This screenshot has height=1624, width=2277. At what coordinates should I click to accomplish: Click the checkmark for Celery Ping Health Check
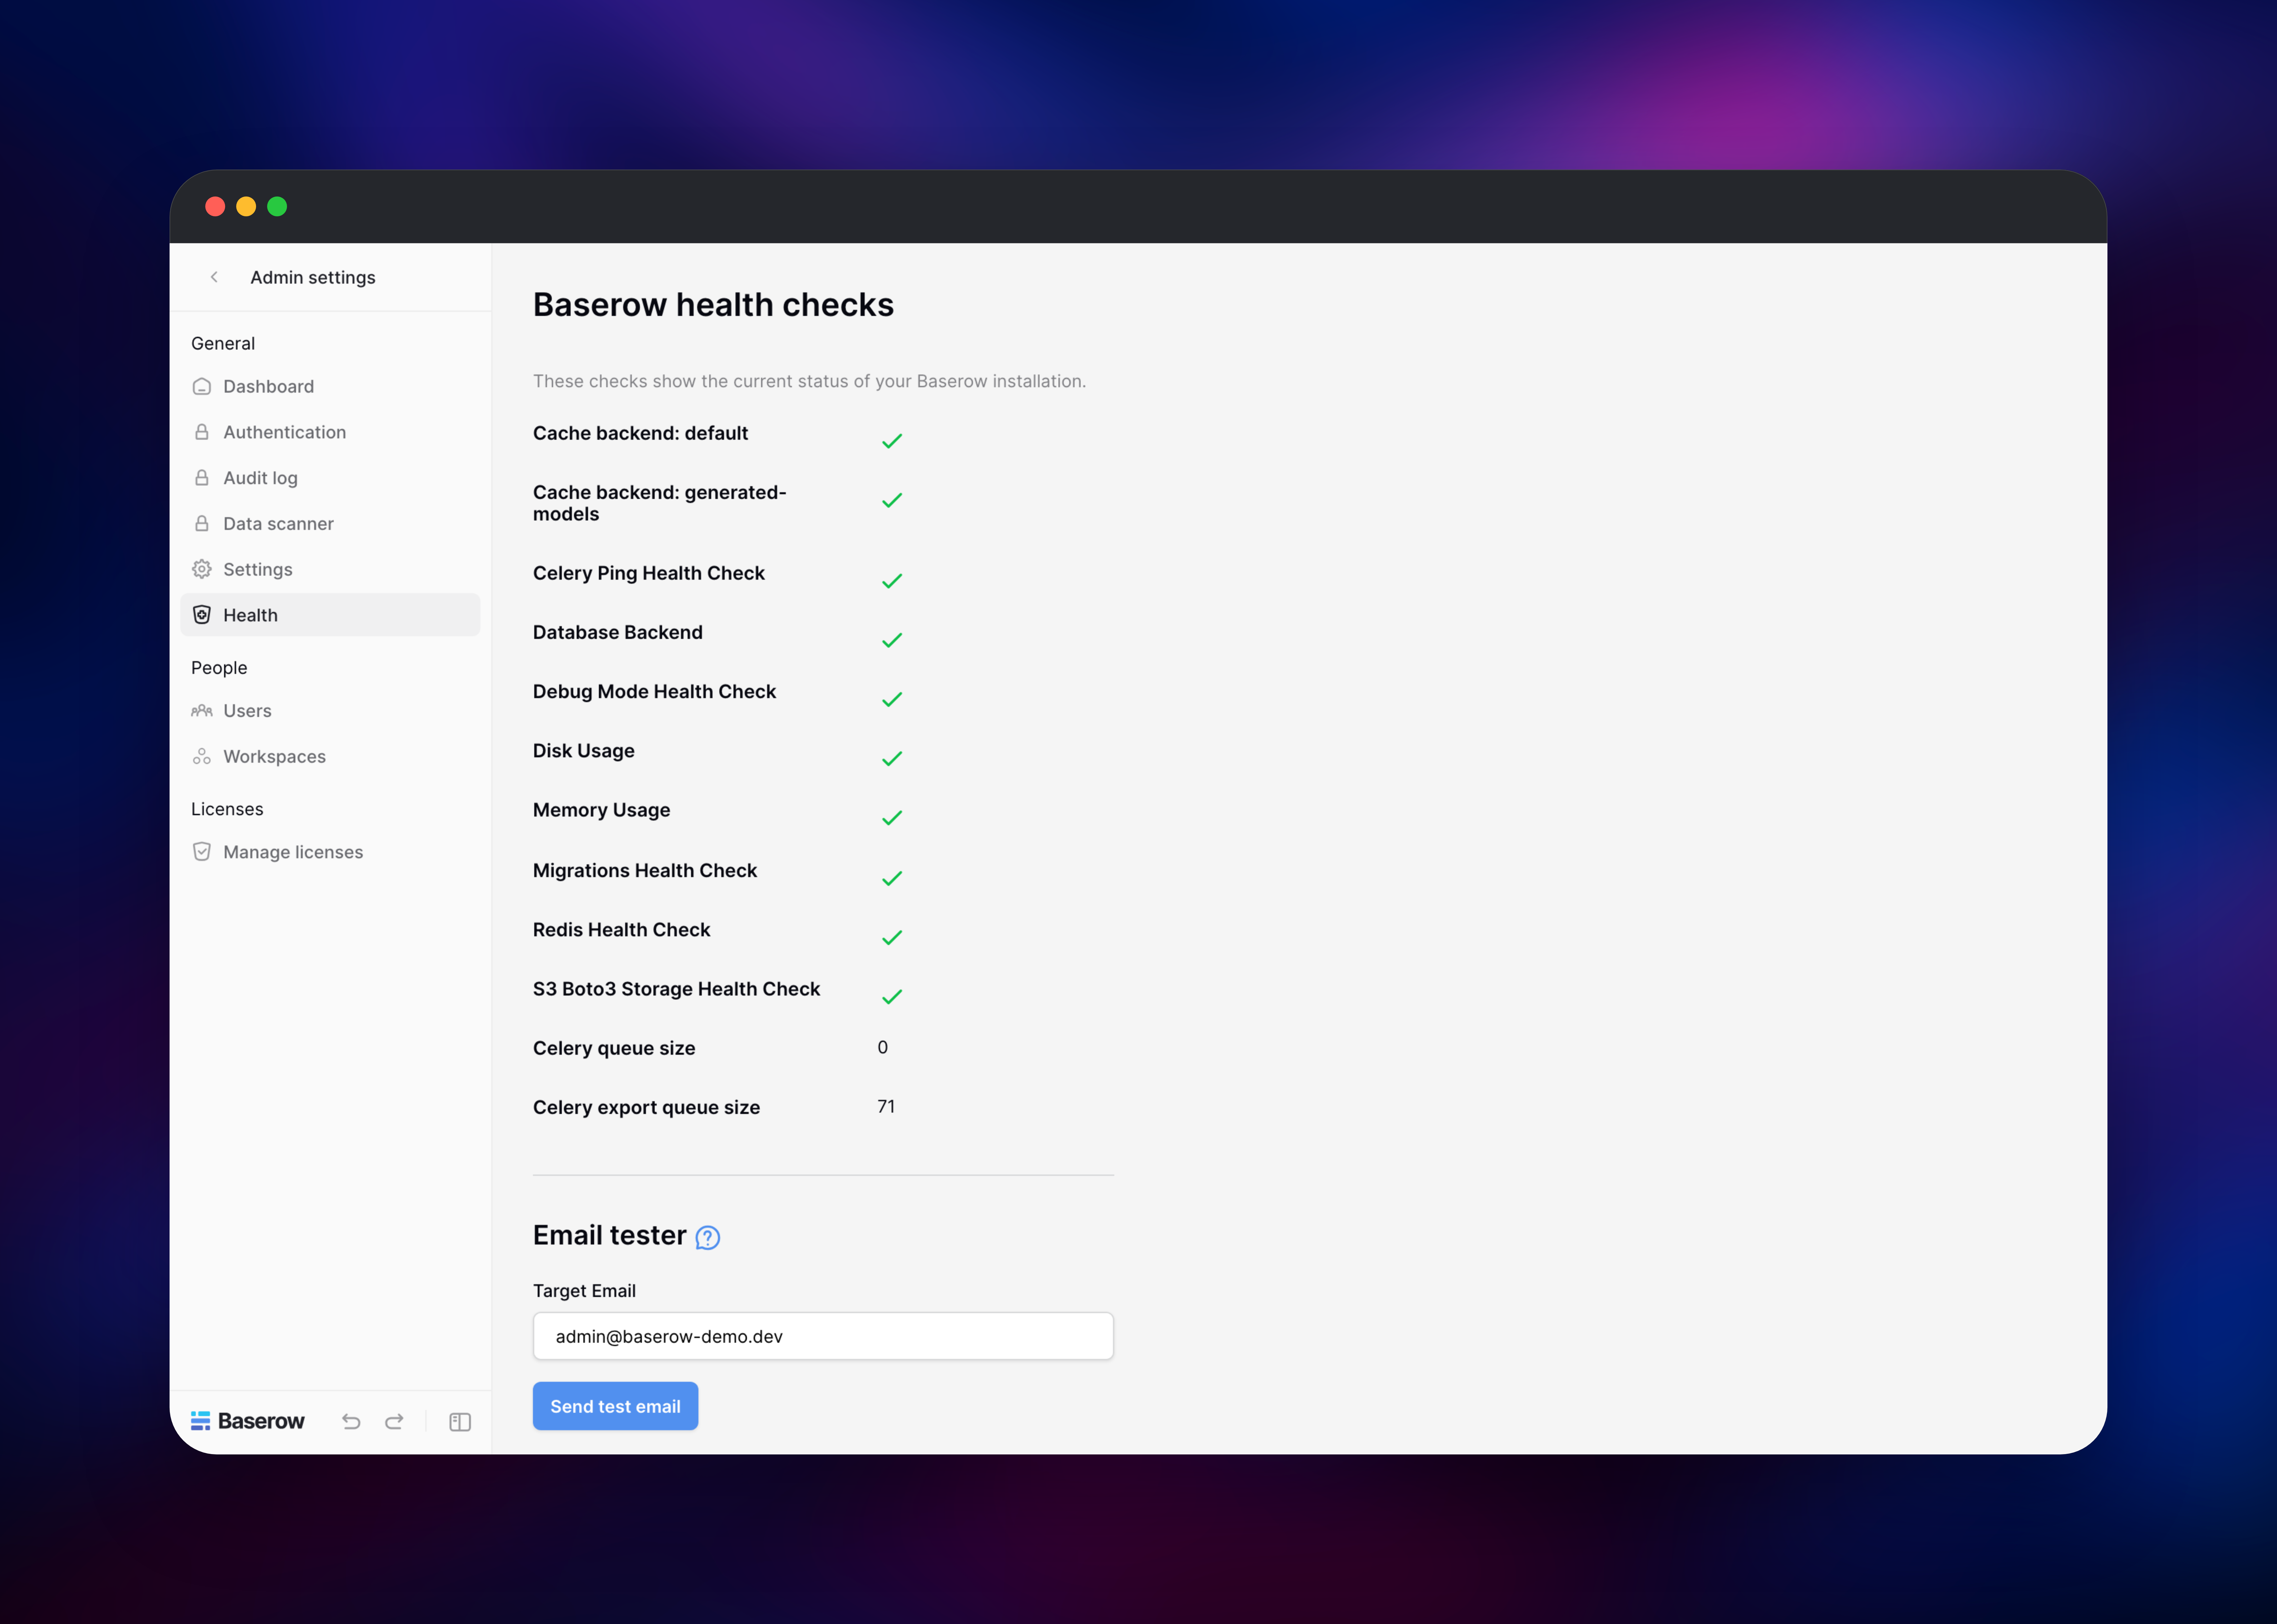(x=892, y=581)
